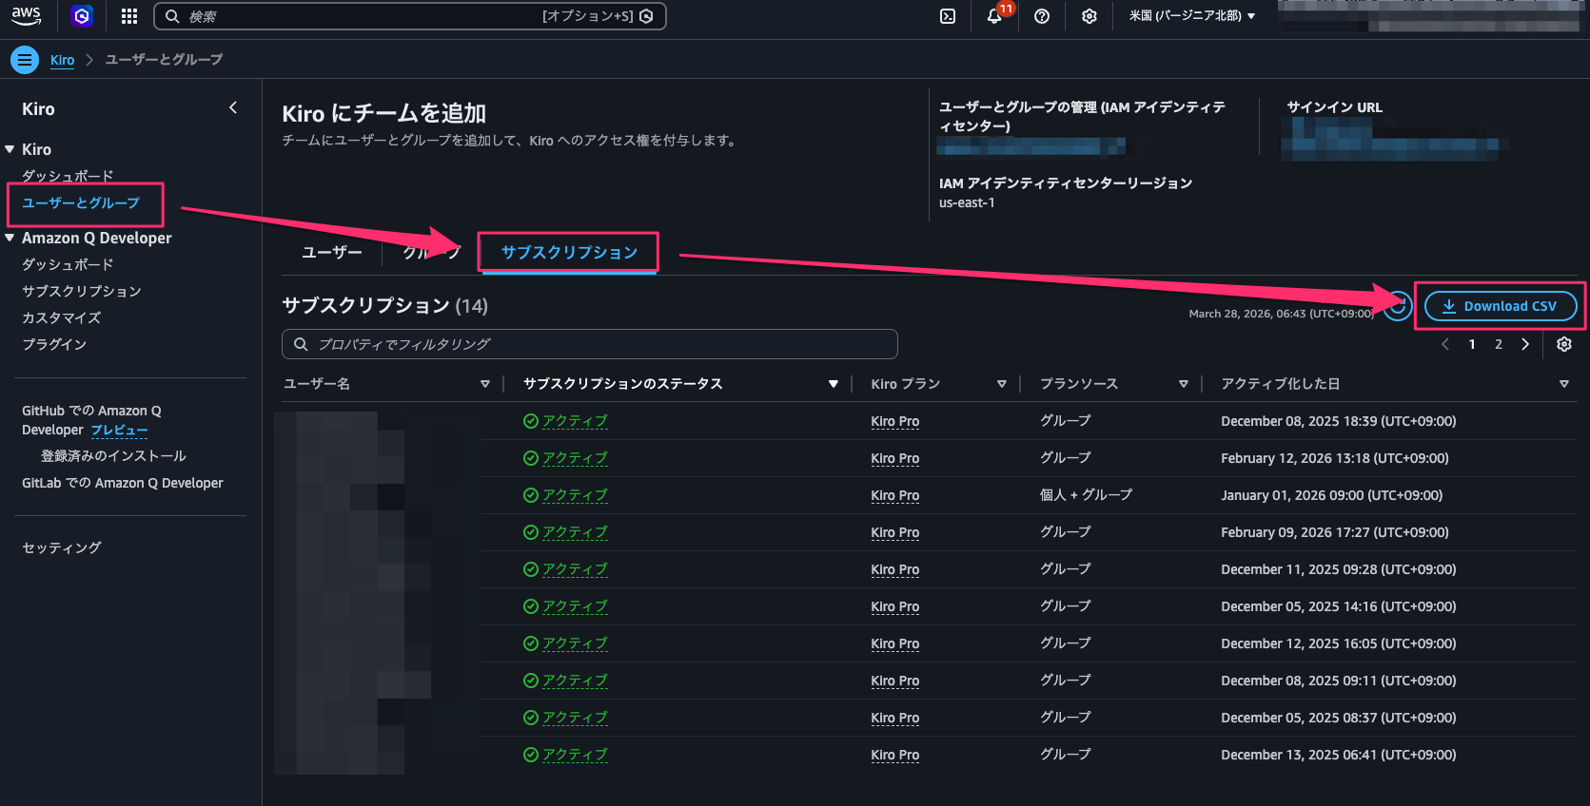The height and width of the screenshot is (806, 1590).
Task: Select ユーザーとグループ in the sidebar
Action: tap(81, 202)
